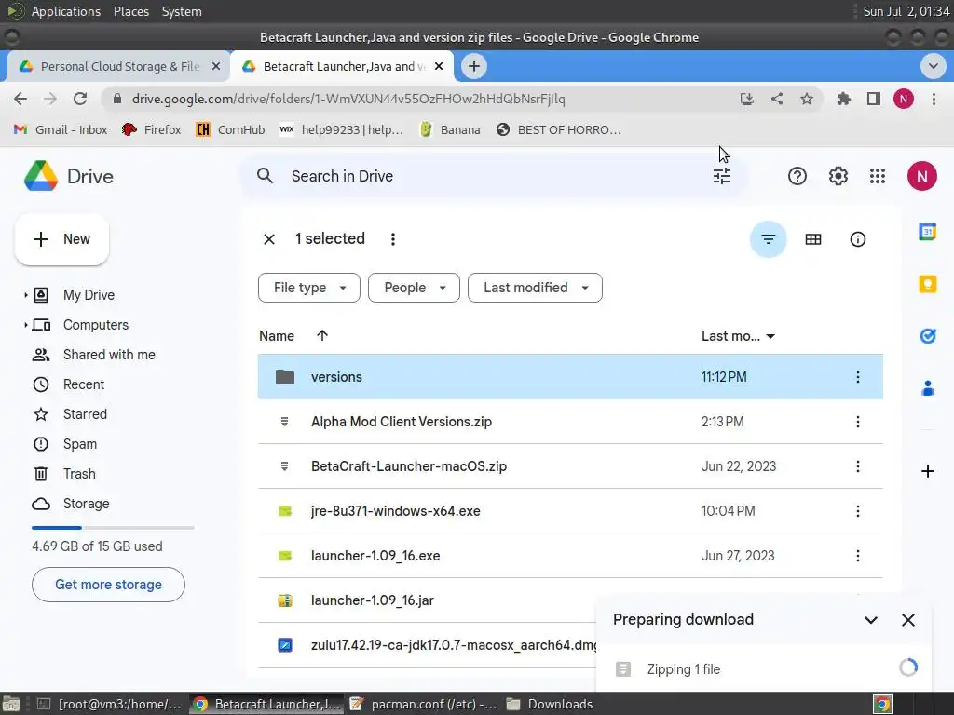Click Get more storage button
Screen dimensions: 954x715
108,585
